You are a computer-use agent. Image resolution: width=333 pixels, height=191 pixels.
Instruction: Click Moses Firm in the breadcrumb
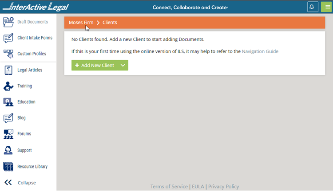point(81,22)
